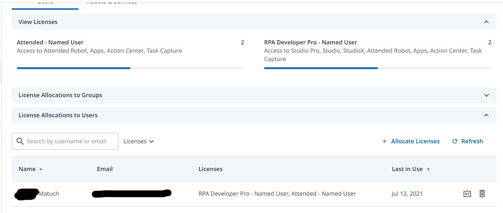Click the delete allocation icon in Matuch row
This screenshot has width=503, height=213.
pyautogui.click(x=482, y=194)
